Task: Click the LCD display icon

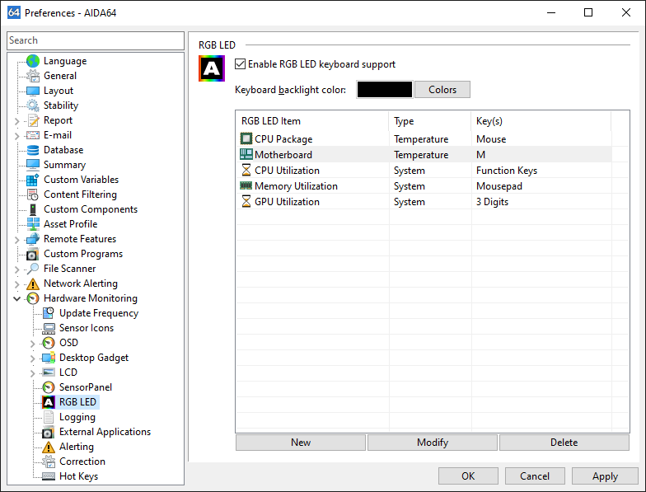Action: (x=49, y=373)
